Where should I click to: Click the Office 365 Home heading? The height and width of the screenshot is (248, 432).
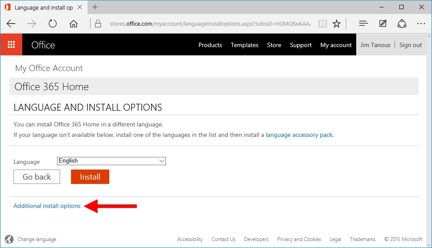pos(51,87)
